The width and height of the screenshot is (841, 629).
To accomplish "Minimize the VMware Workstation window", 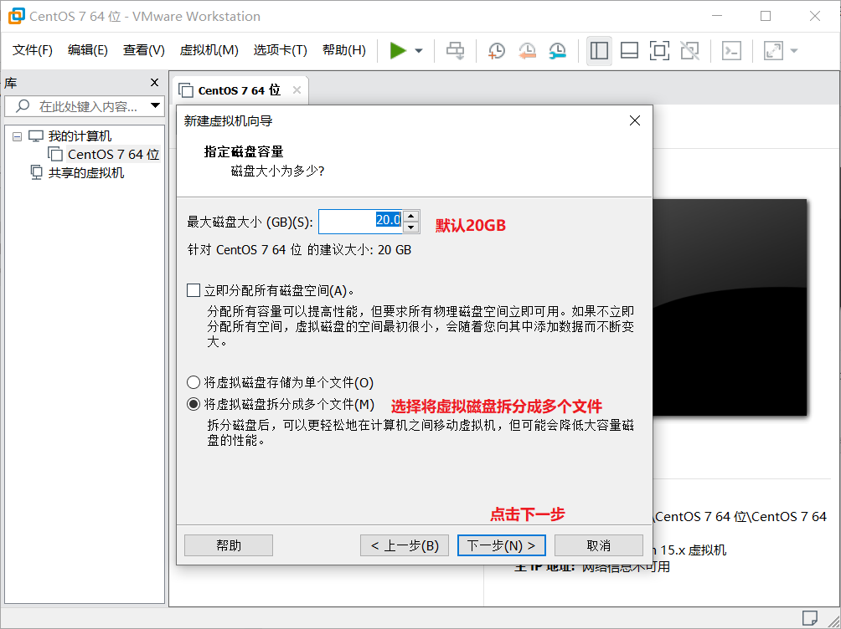I will click(x=717, y=16).
